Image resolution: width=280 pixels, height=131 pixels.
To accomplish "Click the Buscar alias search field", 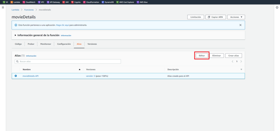I will pos(68,61).
